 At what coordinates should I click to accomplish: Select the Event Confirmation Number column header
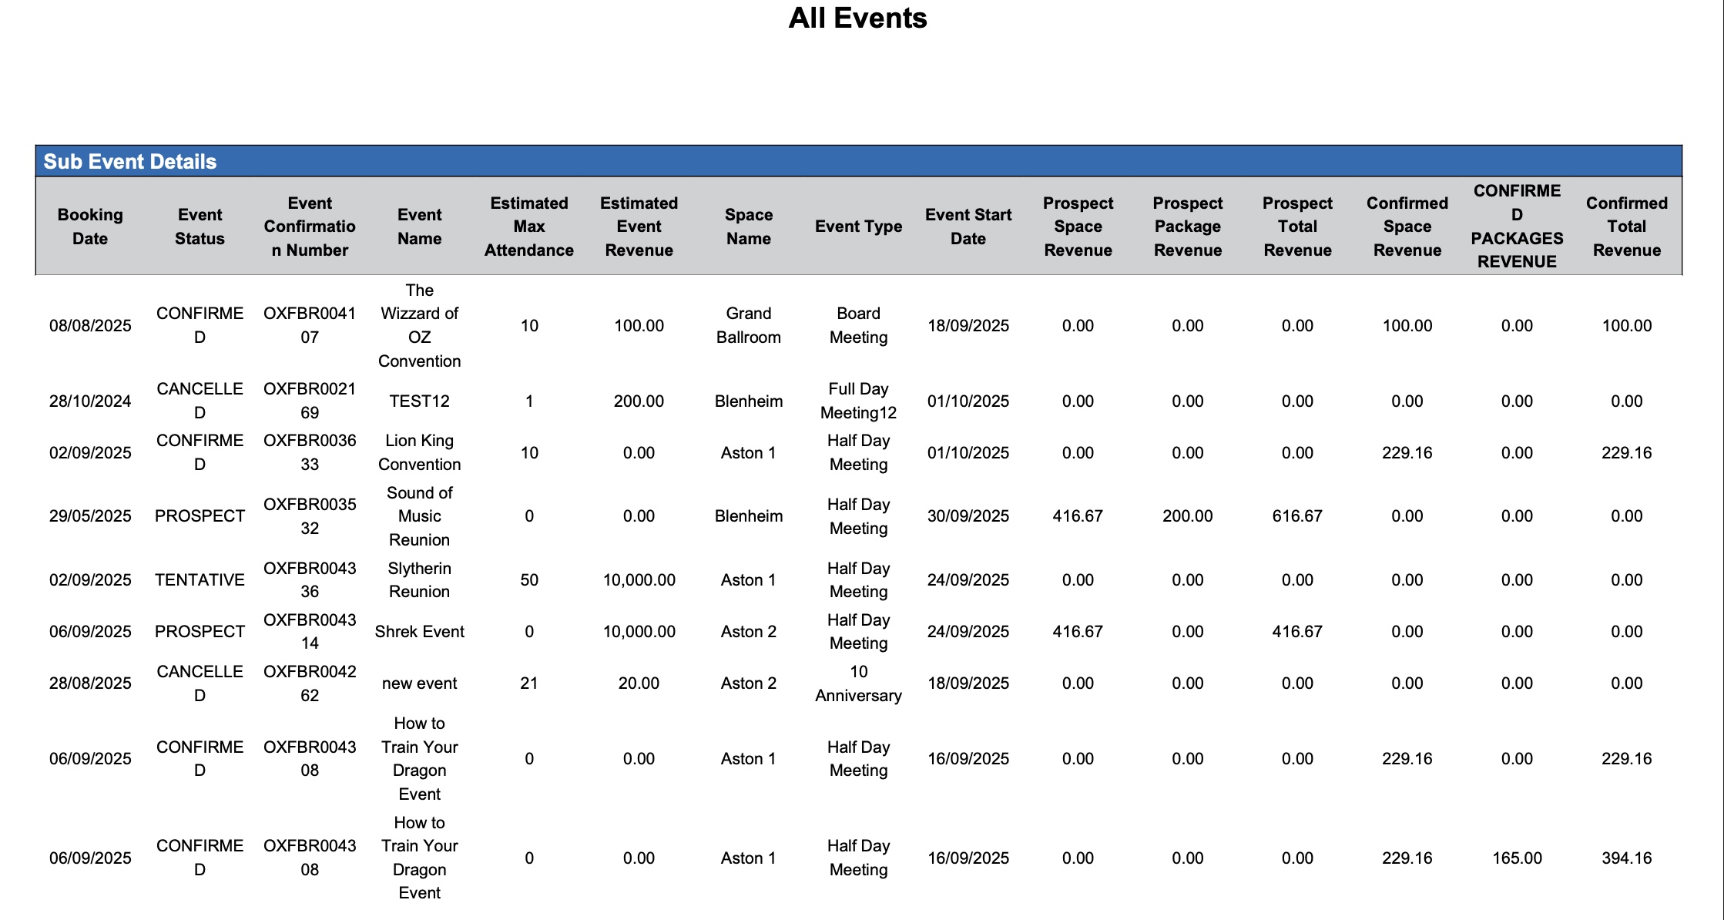(x=310, y=227)
